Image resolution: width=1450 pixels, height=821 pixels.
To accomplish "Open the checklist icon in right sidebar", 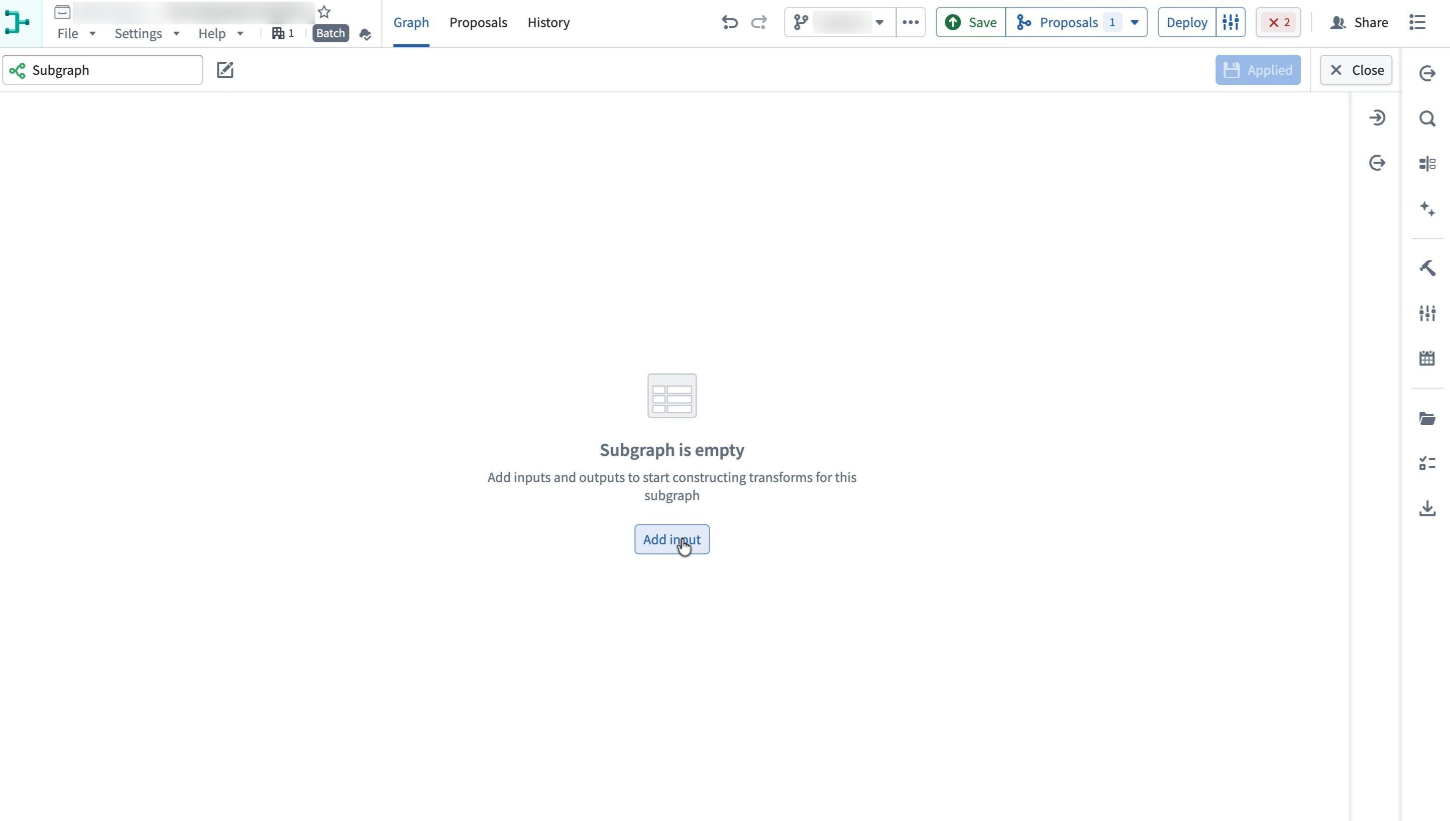I will click(x=1427, y=463).
